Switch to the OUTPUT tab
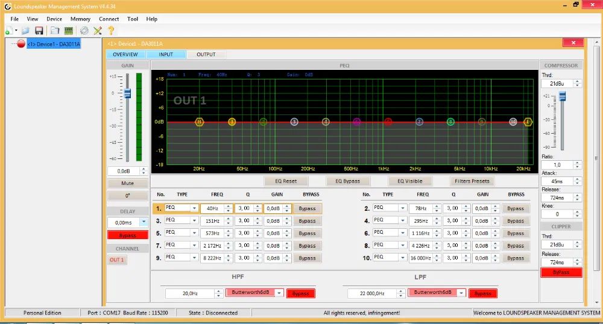The height and width of the screenshot is (324, 603). point(206,55)
